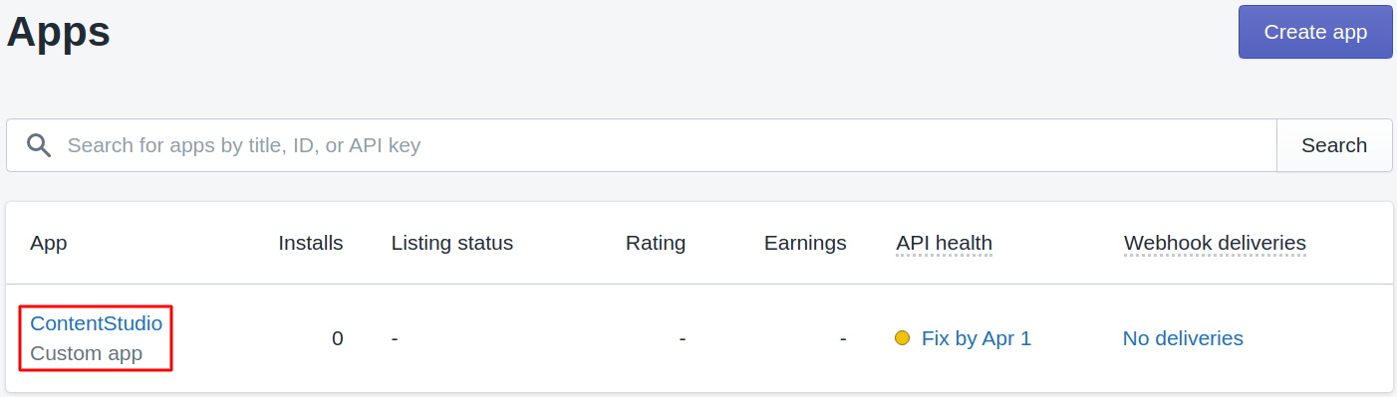
Task: Click the Search button
Action: coord(1334,145)
